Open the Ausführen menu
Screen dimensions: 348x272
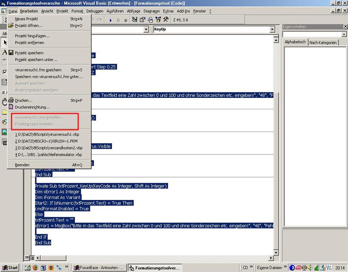click(x=115, y=11)
